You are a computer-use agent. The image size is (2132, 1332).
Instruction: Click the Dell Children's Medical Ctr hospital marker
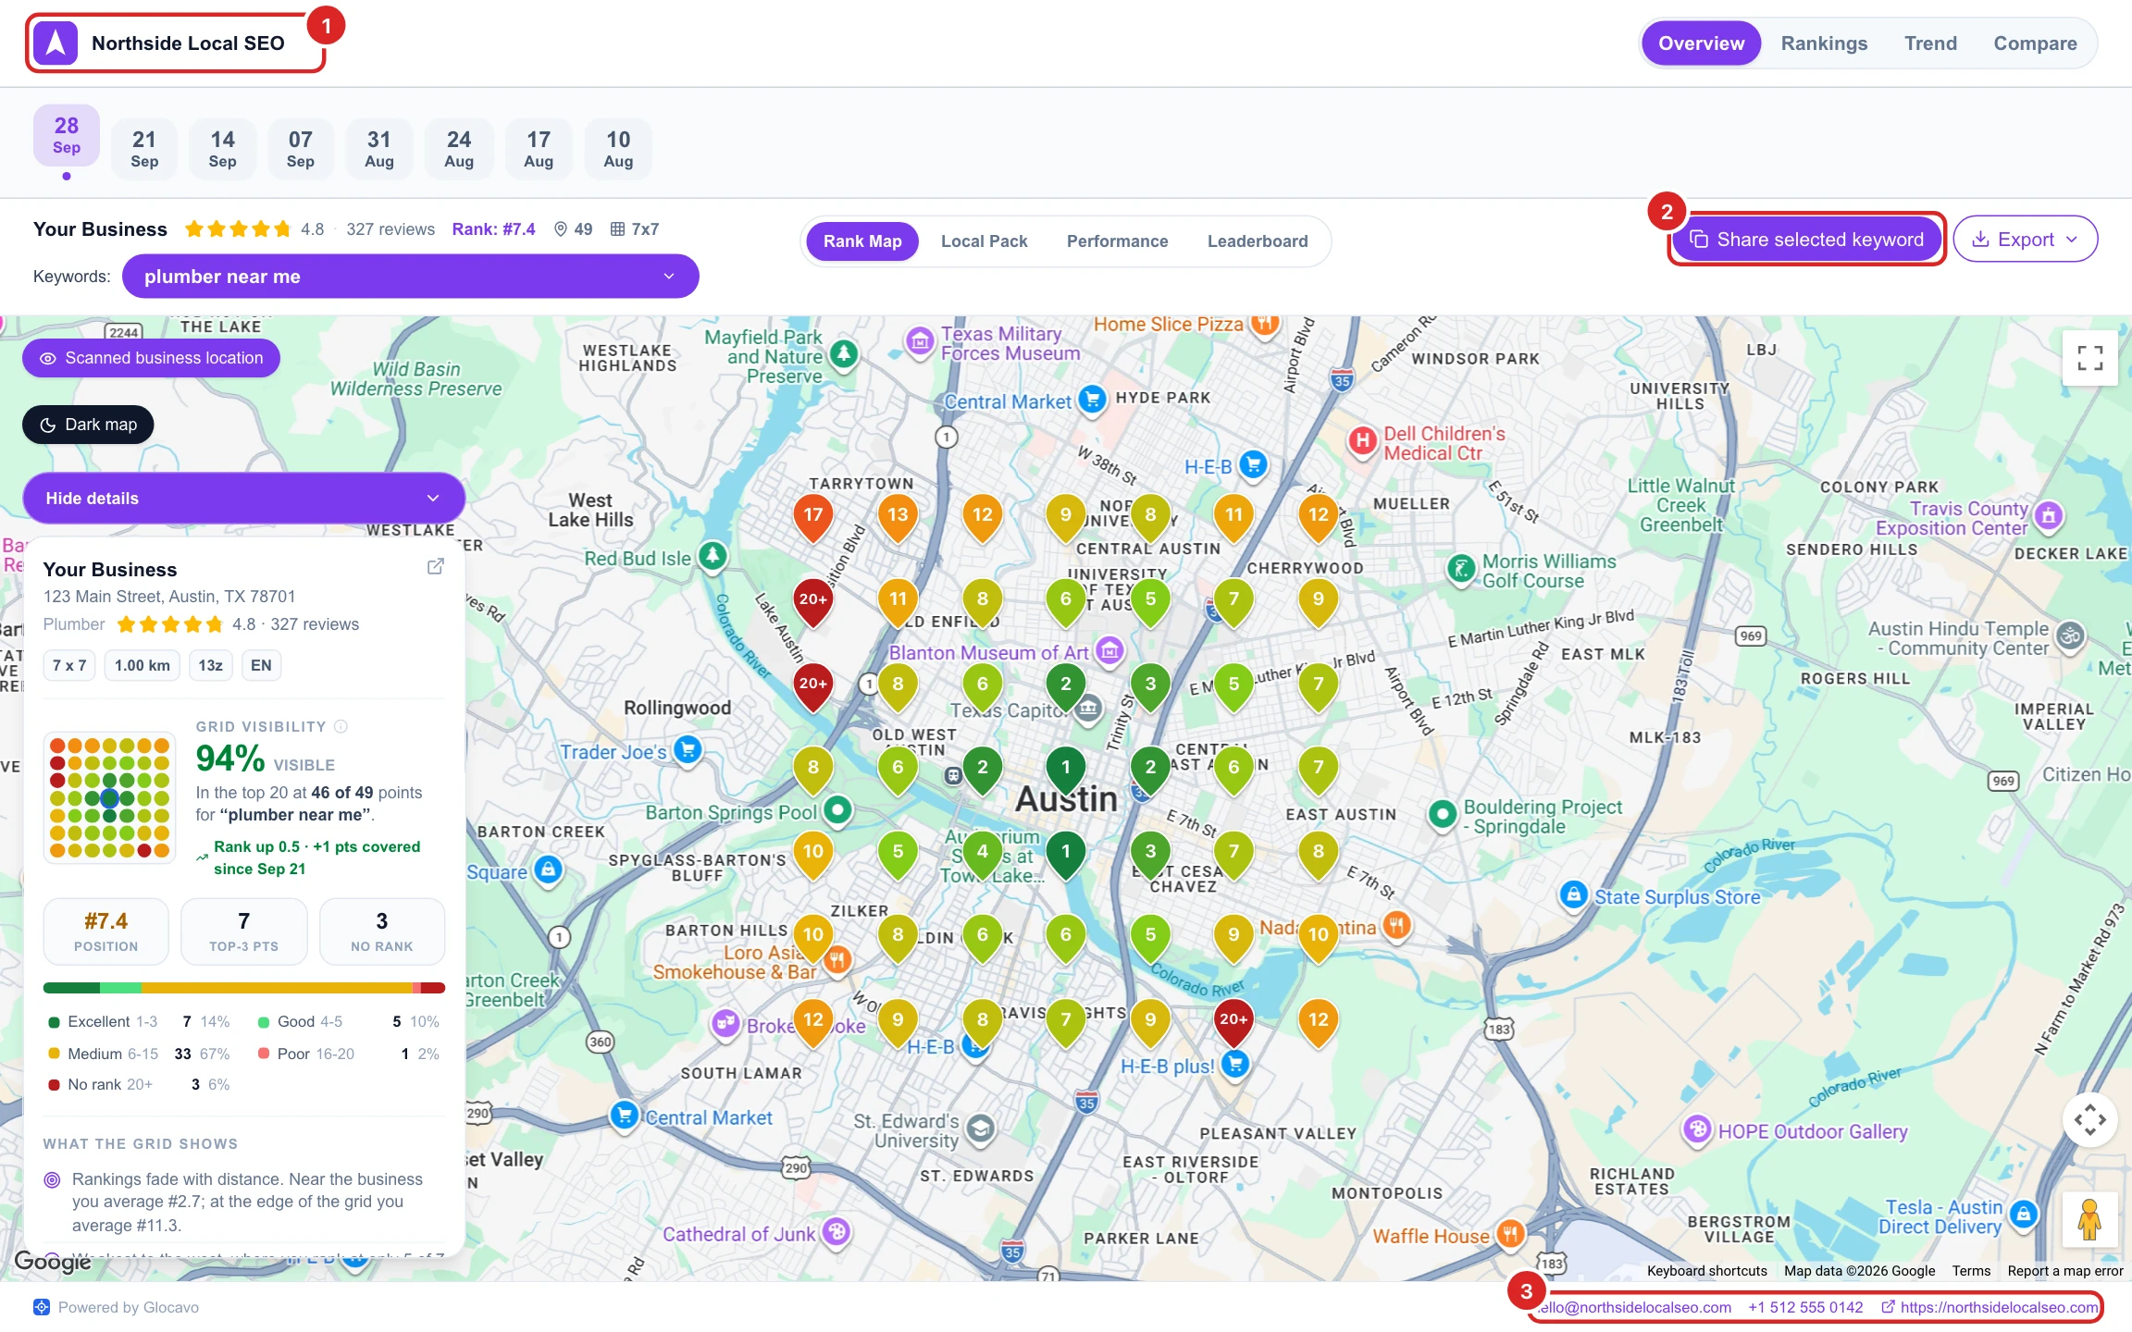(1361, 441)
